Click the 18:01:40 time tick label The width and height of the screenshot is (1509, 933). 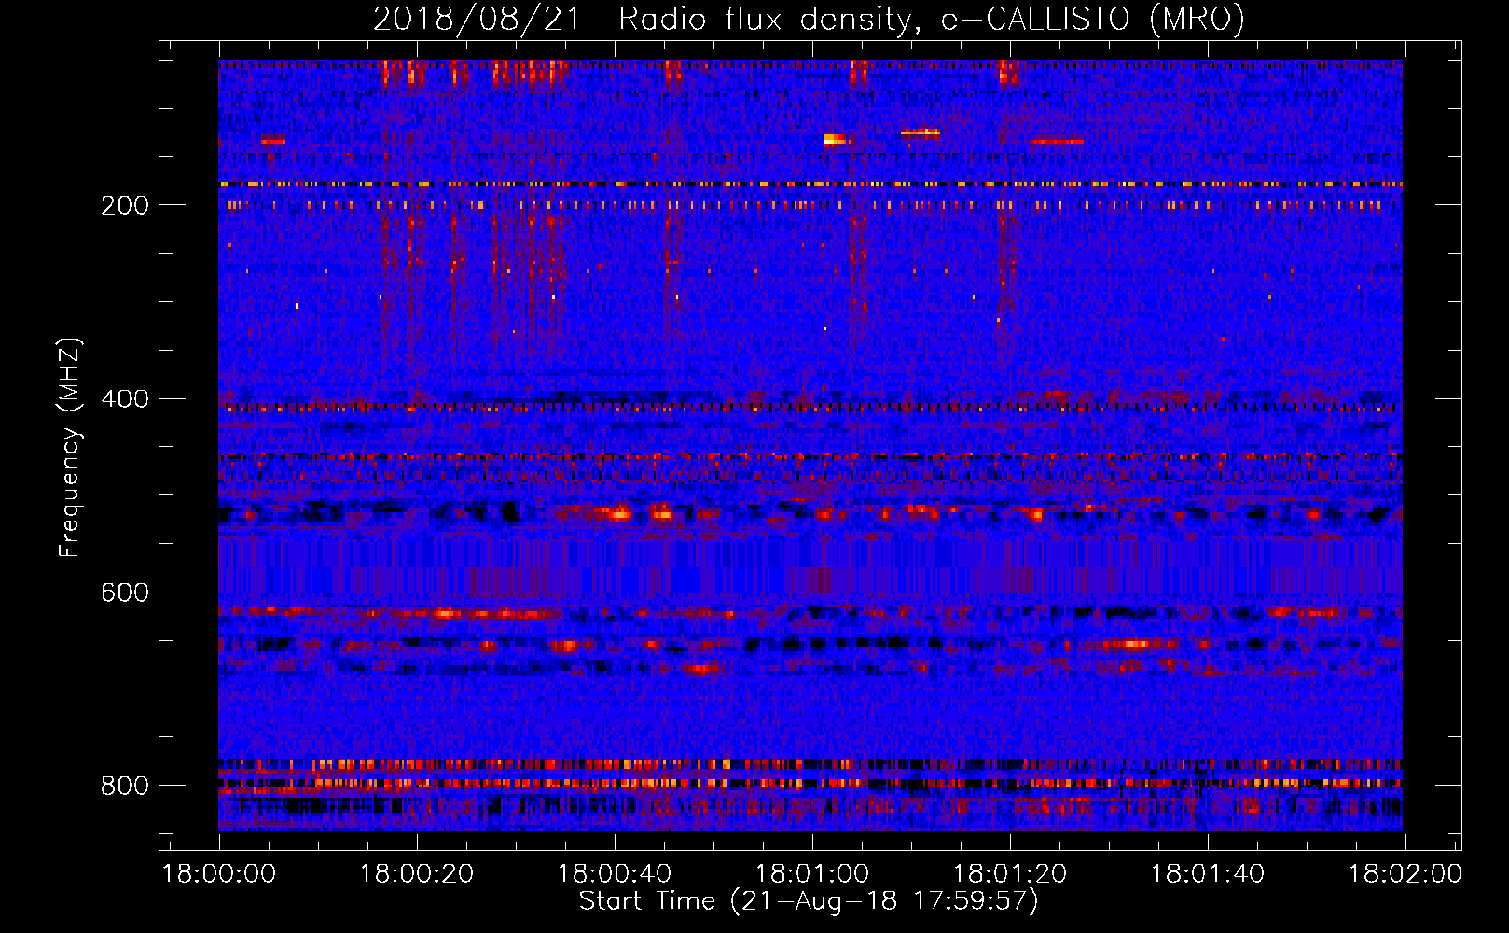1208,874
